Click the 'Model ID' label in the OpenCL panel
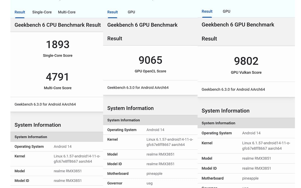Screen dimensions: 301x188 115,164
